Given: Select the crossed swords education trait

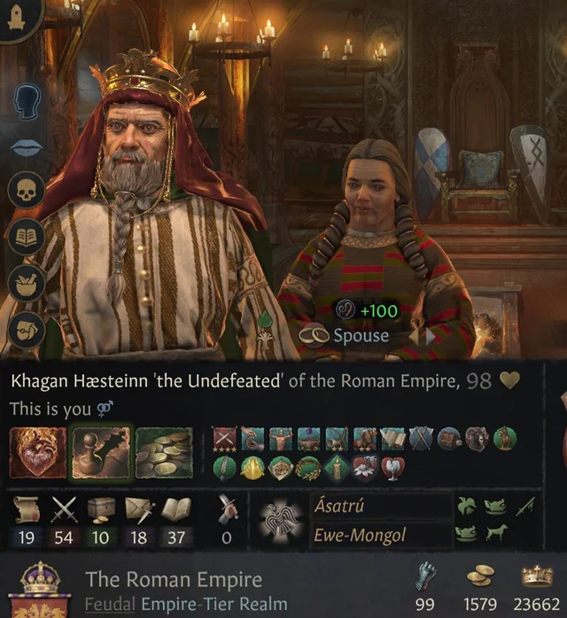Looking at the screenshot, I should pyautogui.click(x=224, y=438).
